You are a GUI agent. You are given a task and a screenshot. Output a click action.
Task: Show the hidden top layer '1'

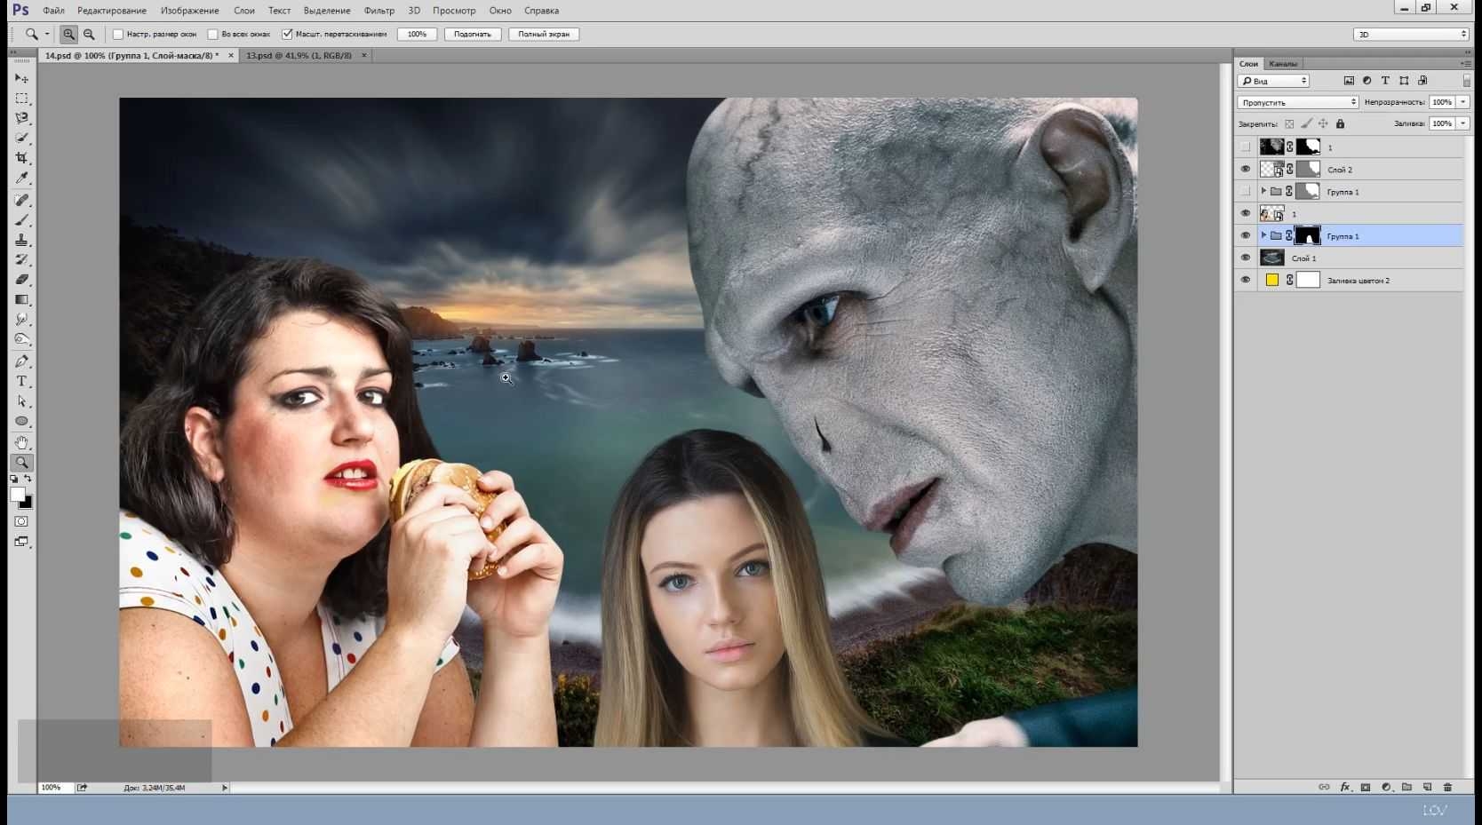1245,147
